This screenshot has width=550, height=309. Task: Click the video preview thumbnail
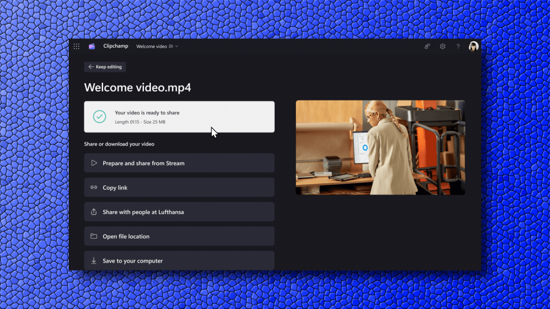[380, 147]
